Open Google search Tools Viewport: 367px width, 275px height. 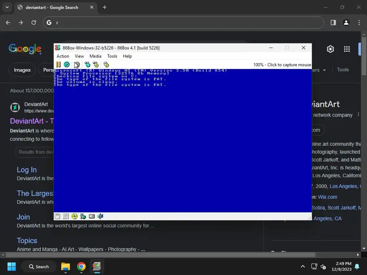[x=343, y=70]
